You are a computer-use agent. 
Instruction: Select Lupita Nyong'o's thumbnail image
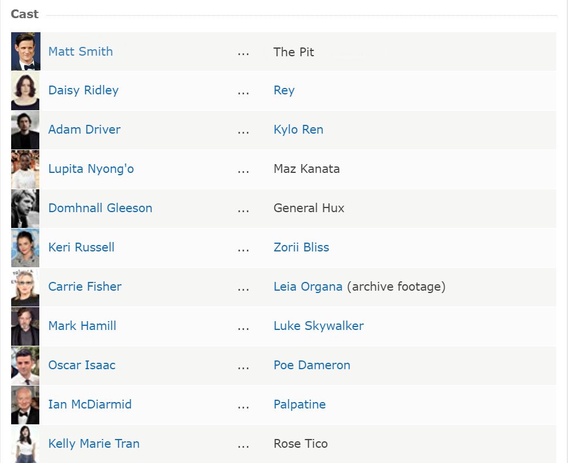pyautogui.click(x=25, y=169)
